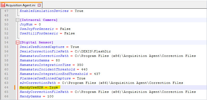
Task: Collapse the Intraoral Camera section
Action: tap(18, 20)
